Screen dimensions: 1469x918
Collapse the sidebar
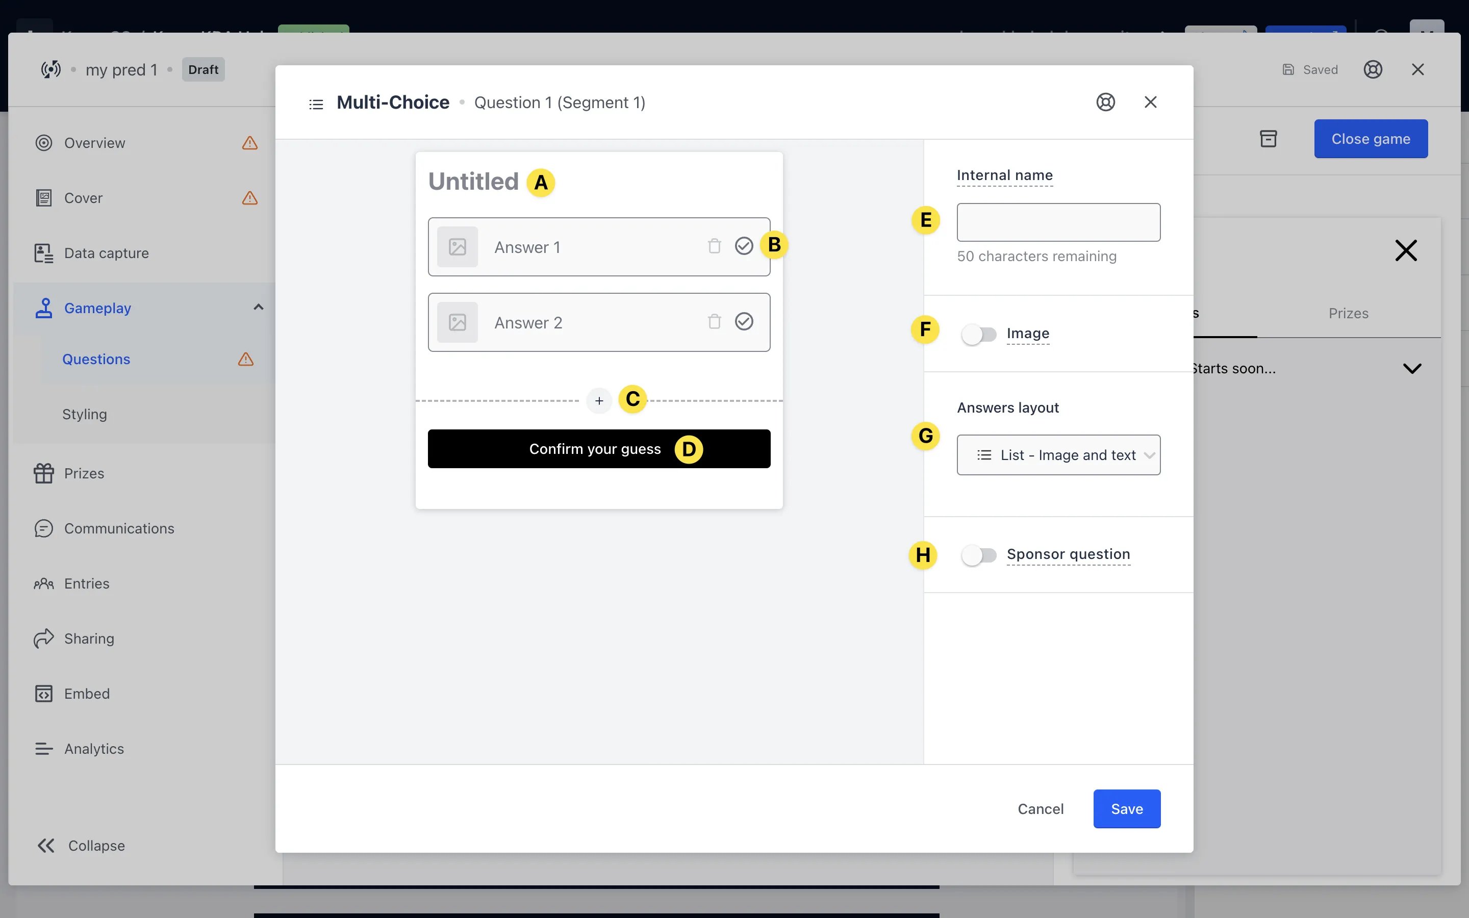click(81, 845)
